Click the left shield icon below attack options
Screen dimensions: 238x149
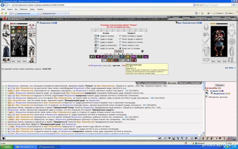tap(96, 51)
